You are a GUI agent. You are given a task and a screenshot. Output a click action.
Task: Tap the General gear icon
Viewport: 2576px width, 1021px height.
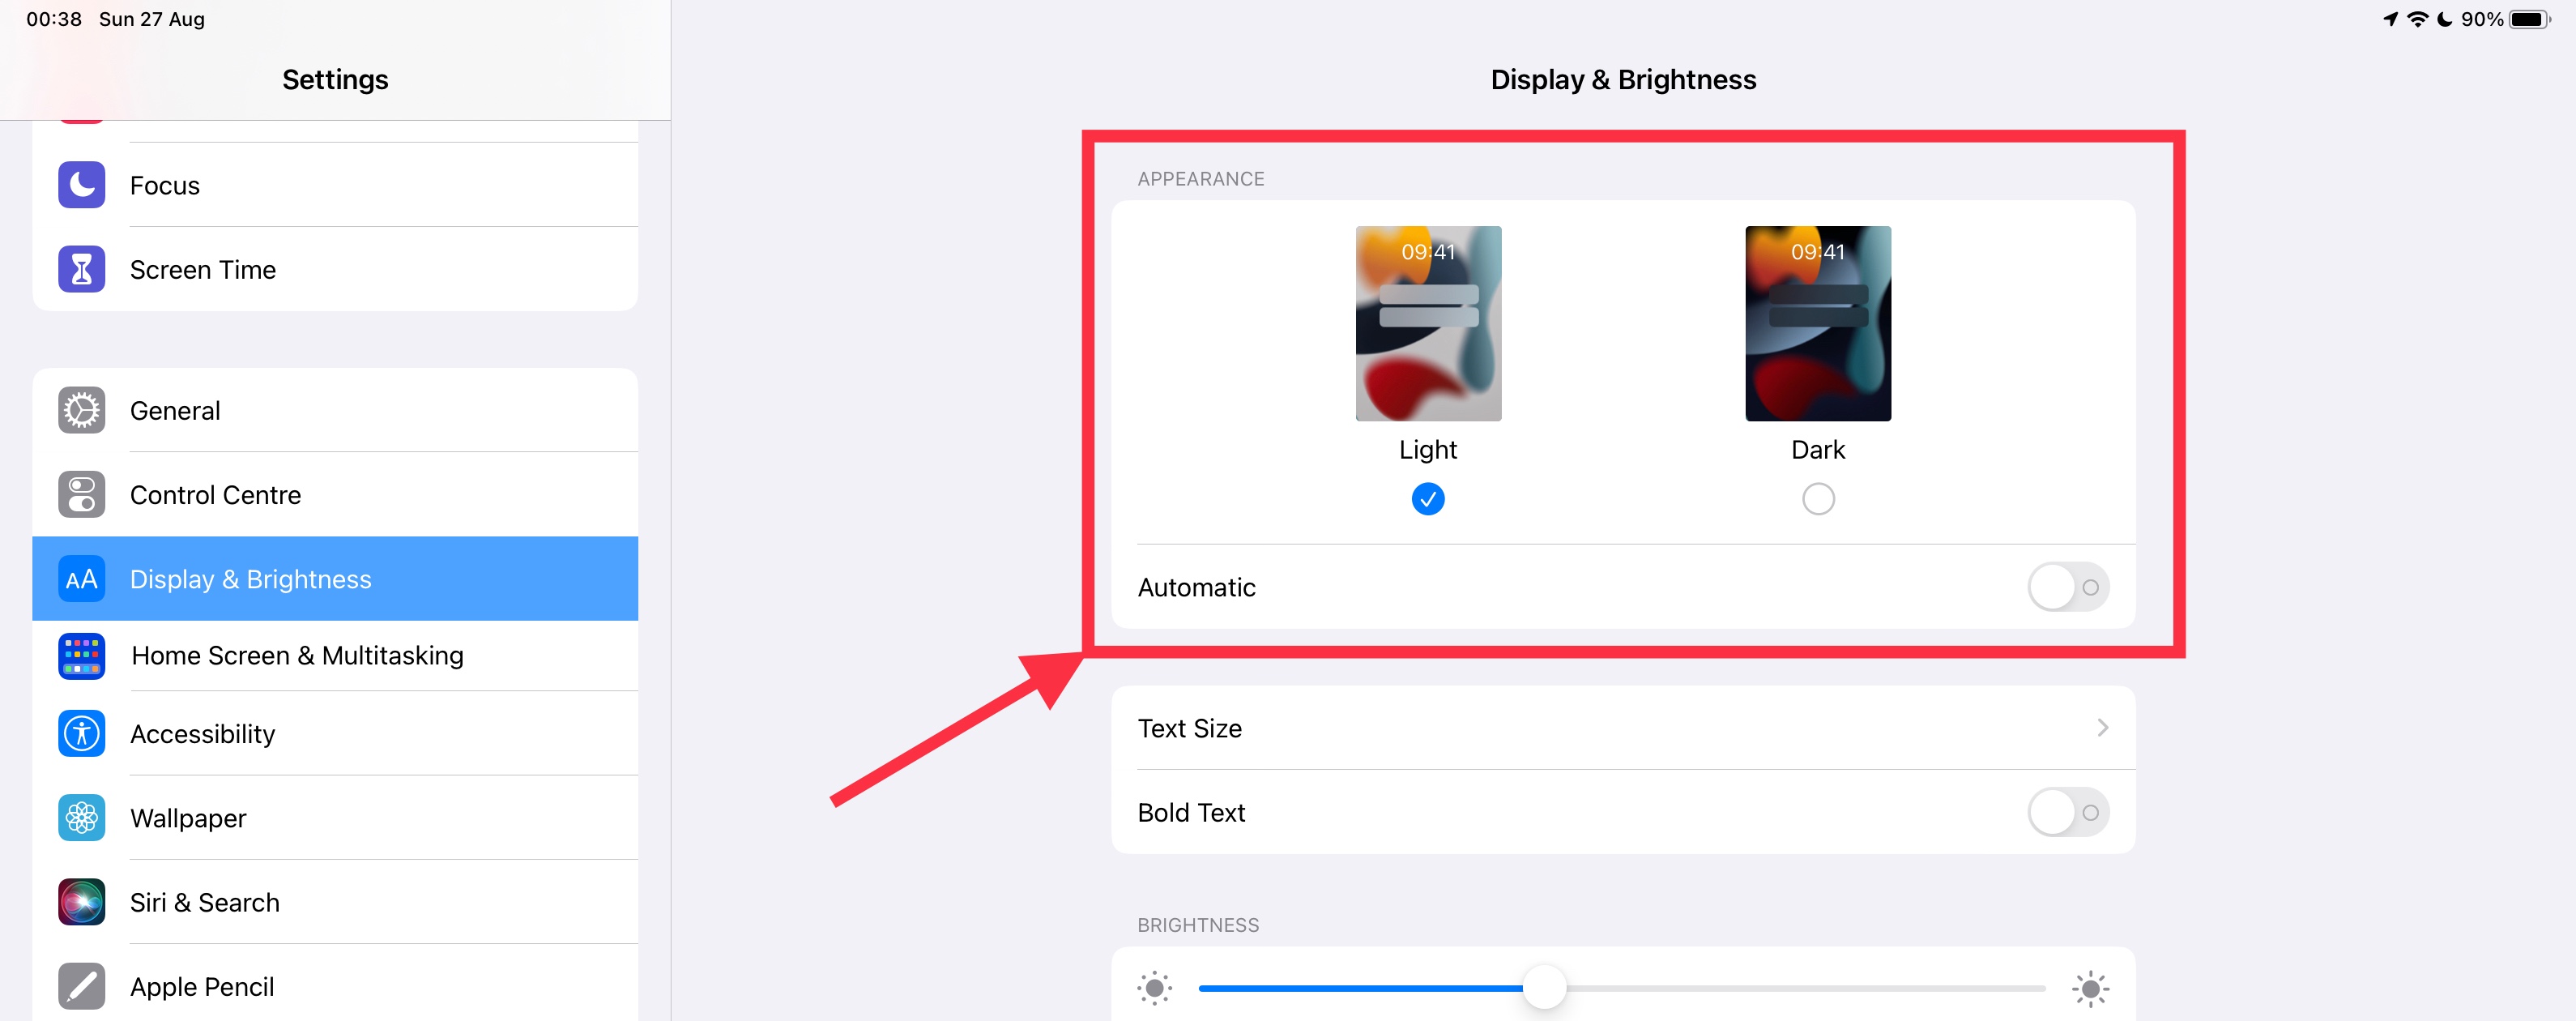click(x=81, y=410)
